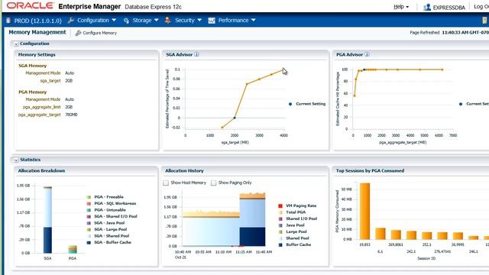489x275 pixels.
Task: Click SGA - Large Pool legend swatch
Action: click(x=89, y=229)
